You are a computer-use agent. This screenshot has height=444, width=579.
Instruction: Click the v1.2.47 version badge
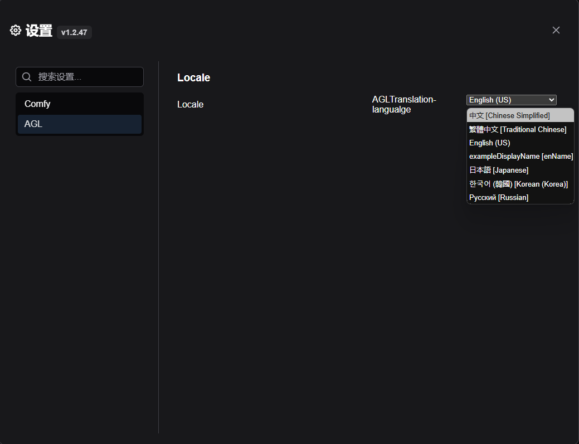74,32
